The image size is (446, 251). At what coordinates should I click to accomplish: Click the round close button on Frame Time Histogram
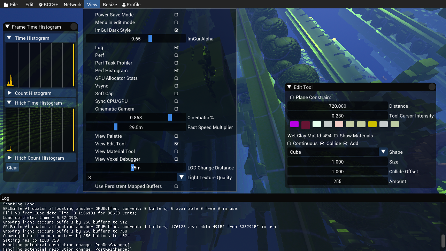[74, 27]
